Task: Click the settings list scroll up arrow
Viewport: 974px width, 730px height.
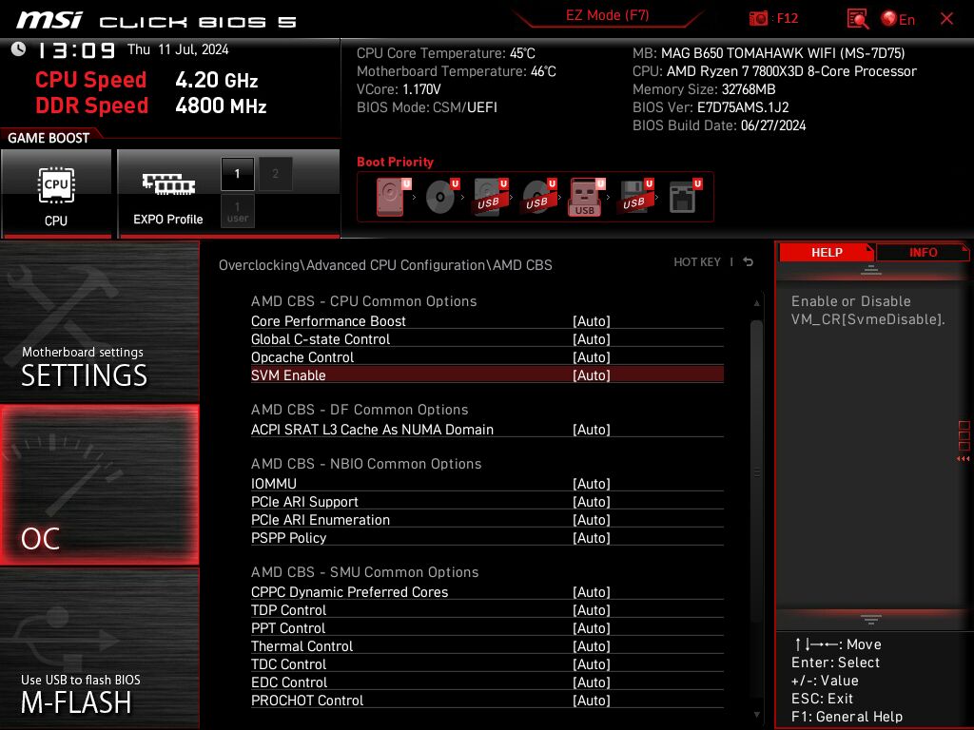Action: pyautogui.click(x=756, y=303)
